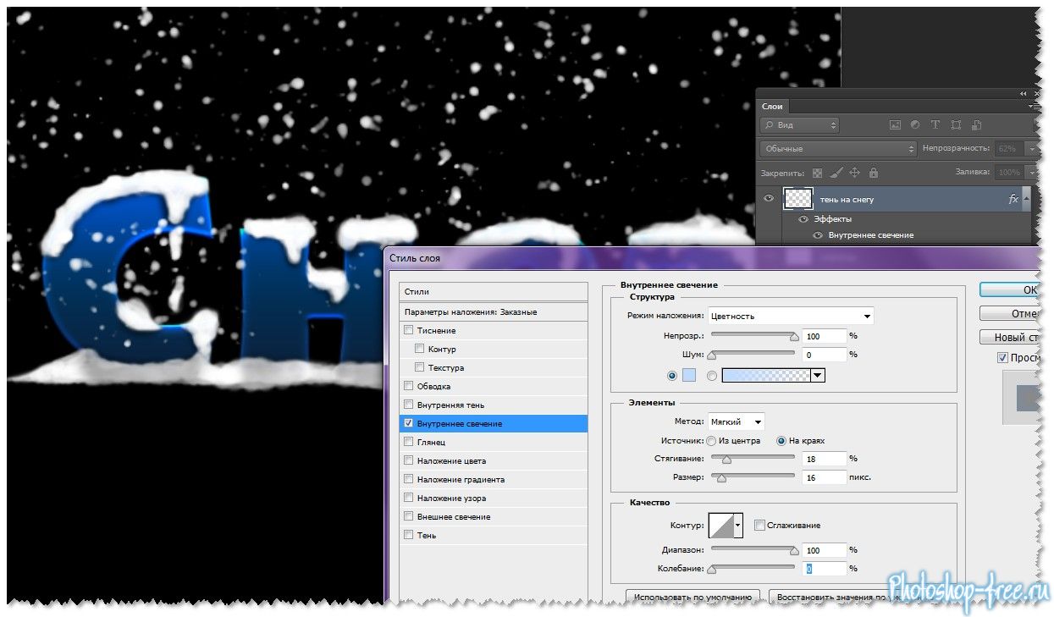Open the Метод 'Мягкий' dropdown
The width and height of the screenshot is (1054, 617).
click(737, 421)
